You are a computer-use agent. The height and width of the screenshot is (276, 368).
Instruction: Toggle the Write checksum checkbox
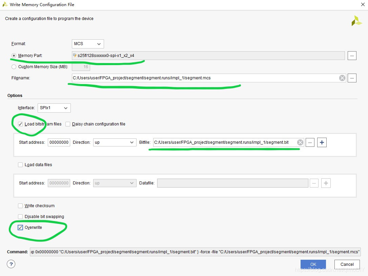pos(20,206)
